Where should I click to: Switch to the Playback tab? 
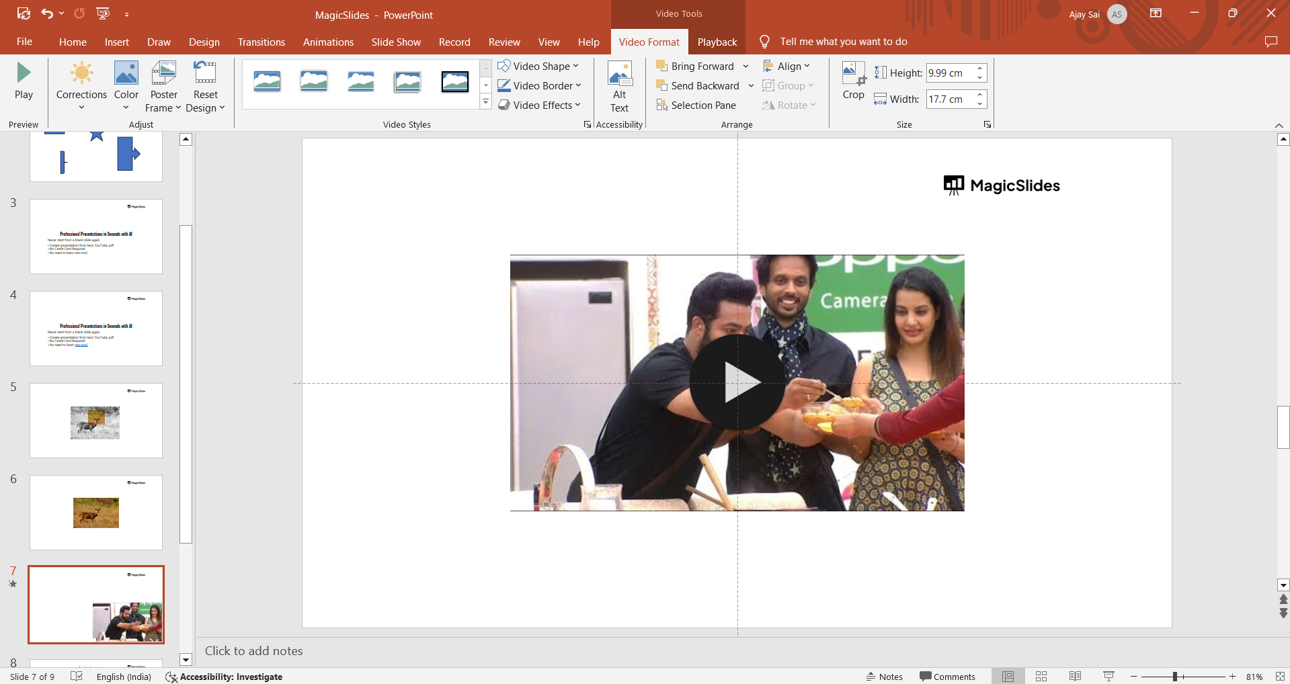pyautogui.click(x=717, y=42)
